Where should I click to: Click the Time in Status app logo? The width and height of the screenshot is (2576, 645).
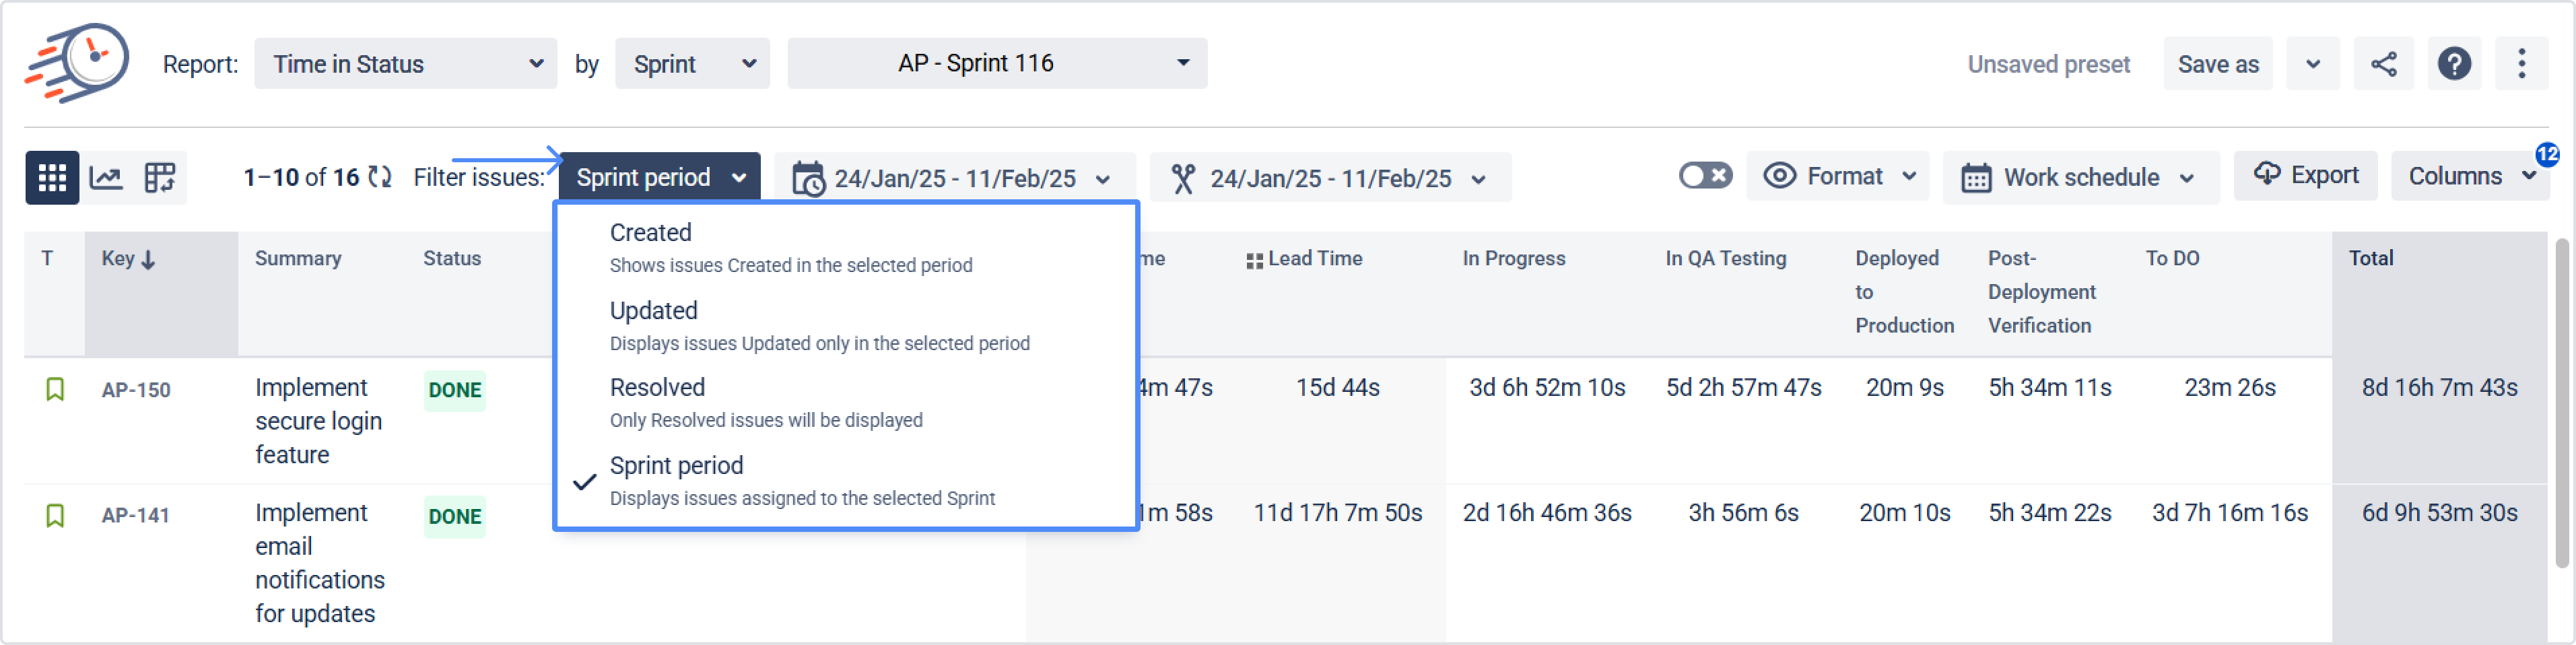pos(78,63)
